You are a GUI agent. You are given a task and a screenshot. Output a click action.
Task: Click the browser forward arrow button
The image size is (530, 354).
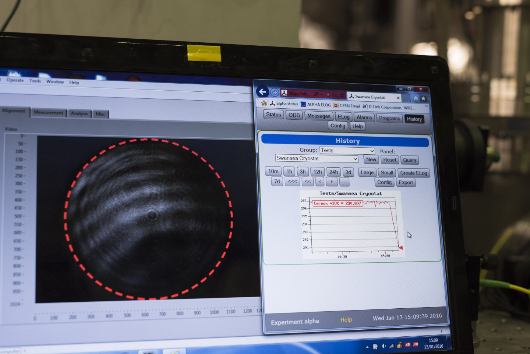(x=275, y=92)
